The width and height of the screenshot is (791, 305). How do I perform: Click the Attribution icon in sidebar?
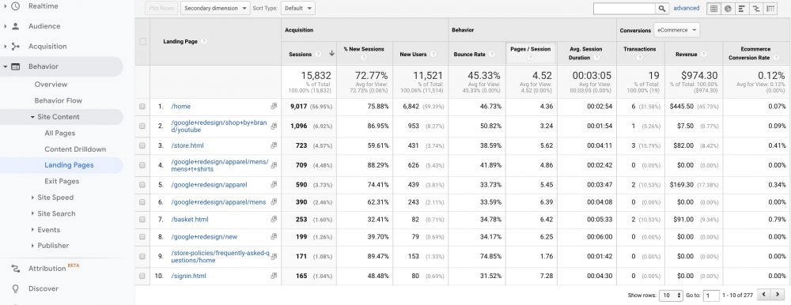(x=16, y=269)
